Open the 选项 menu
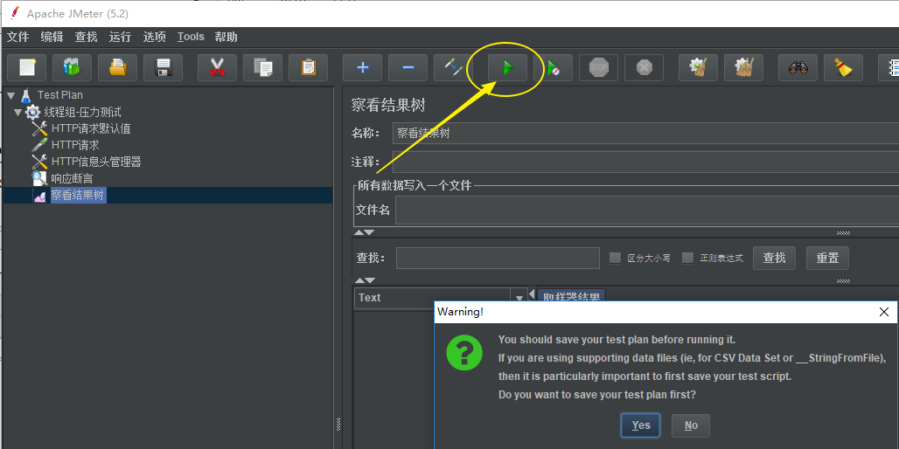This screenshot has height=449, width=899. (x=154, y=38)
